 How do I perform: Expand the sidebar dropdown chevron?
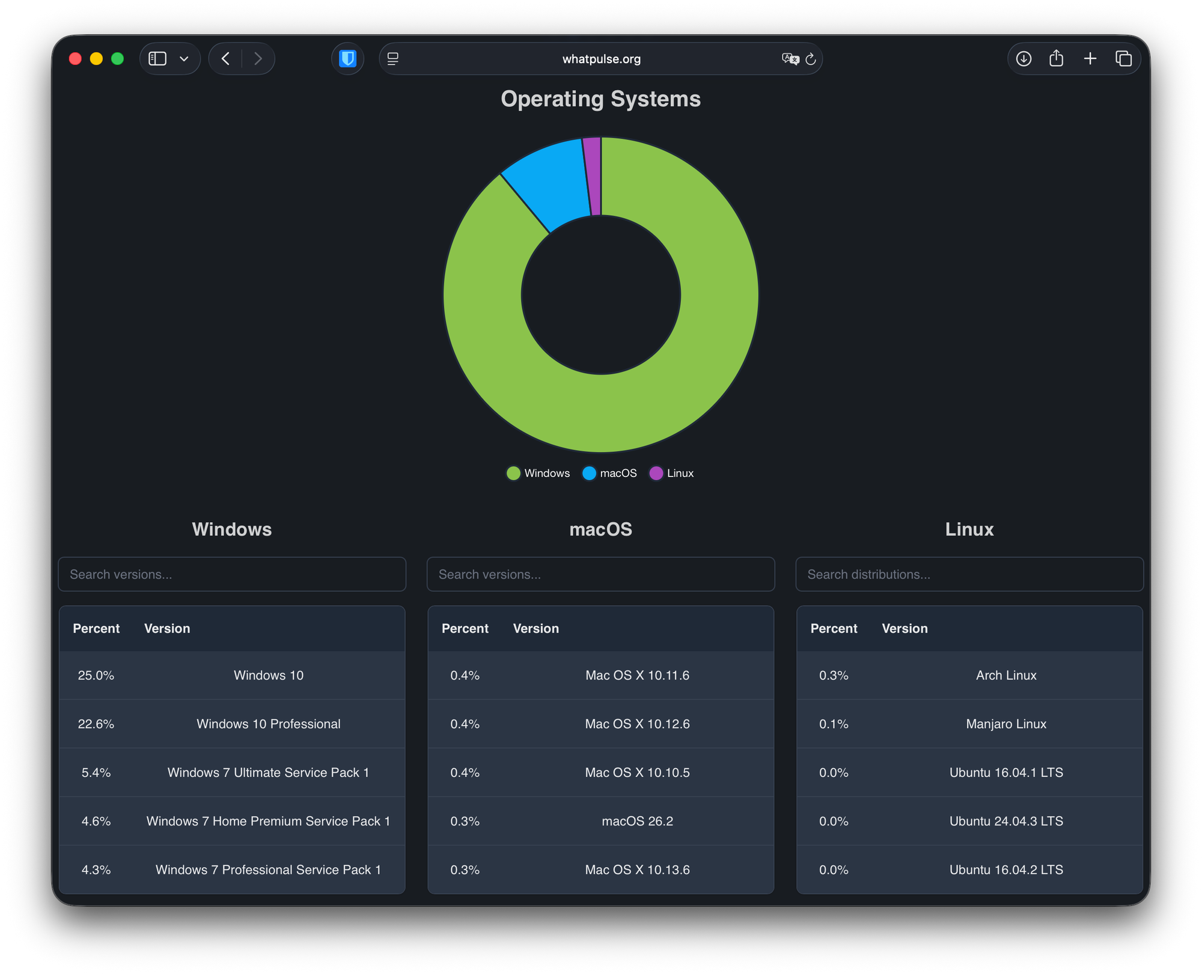pos(185,59)
